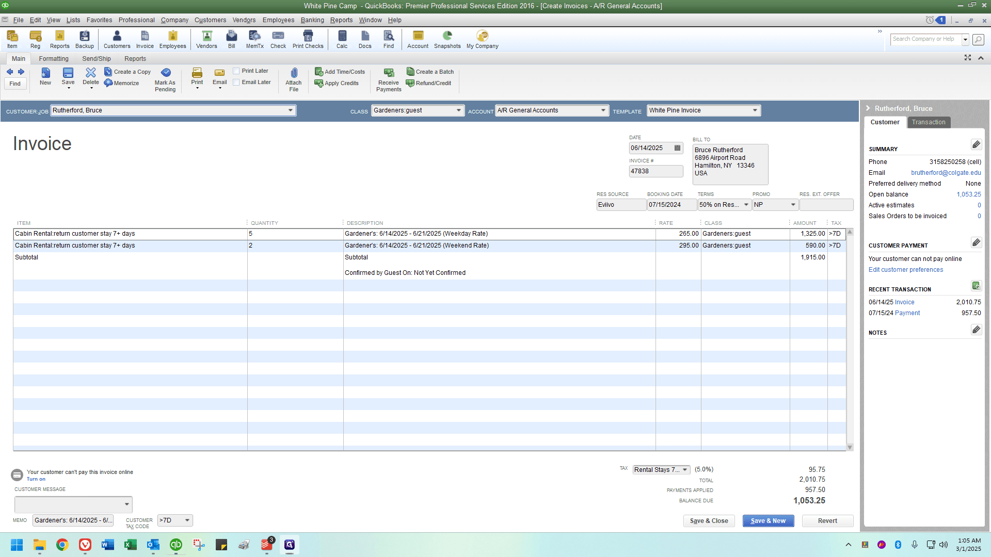Click the Memo field
Viewport: 991px width, 557px height.
(73, 520)
